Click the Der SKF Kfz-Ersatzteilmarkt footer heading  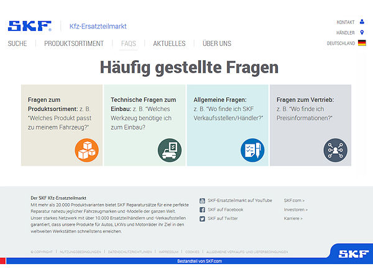[x=58, y=198]
